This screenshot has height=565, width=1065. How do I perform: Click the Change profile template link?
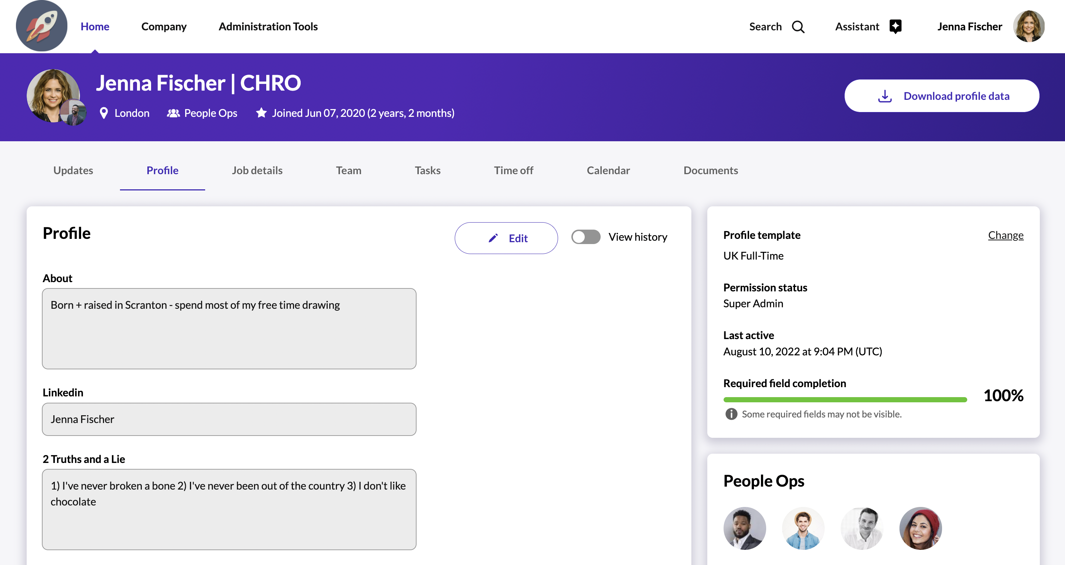(x=1005, y=235)
